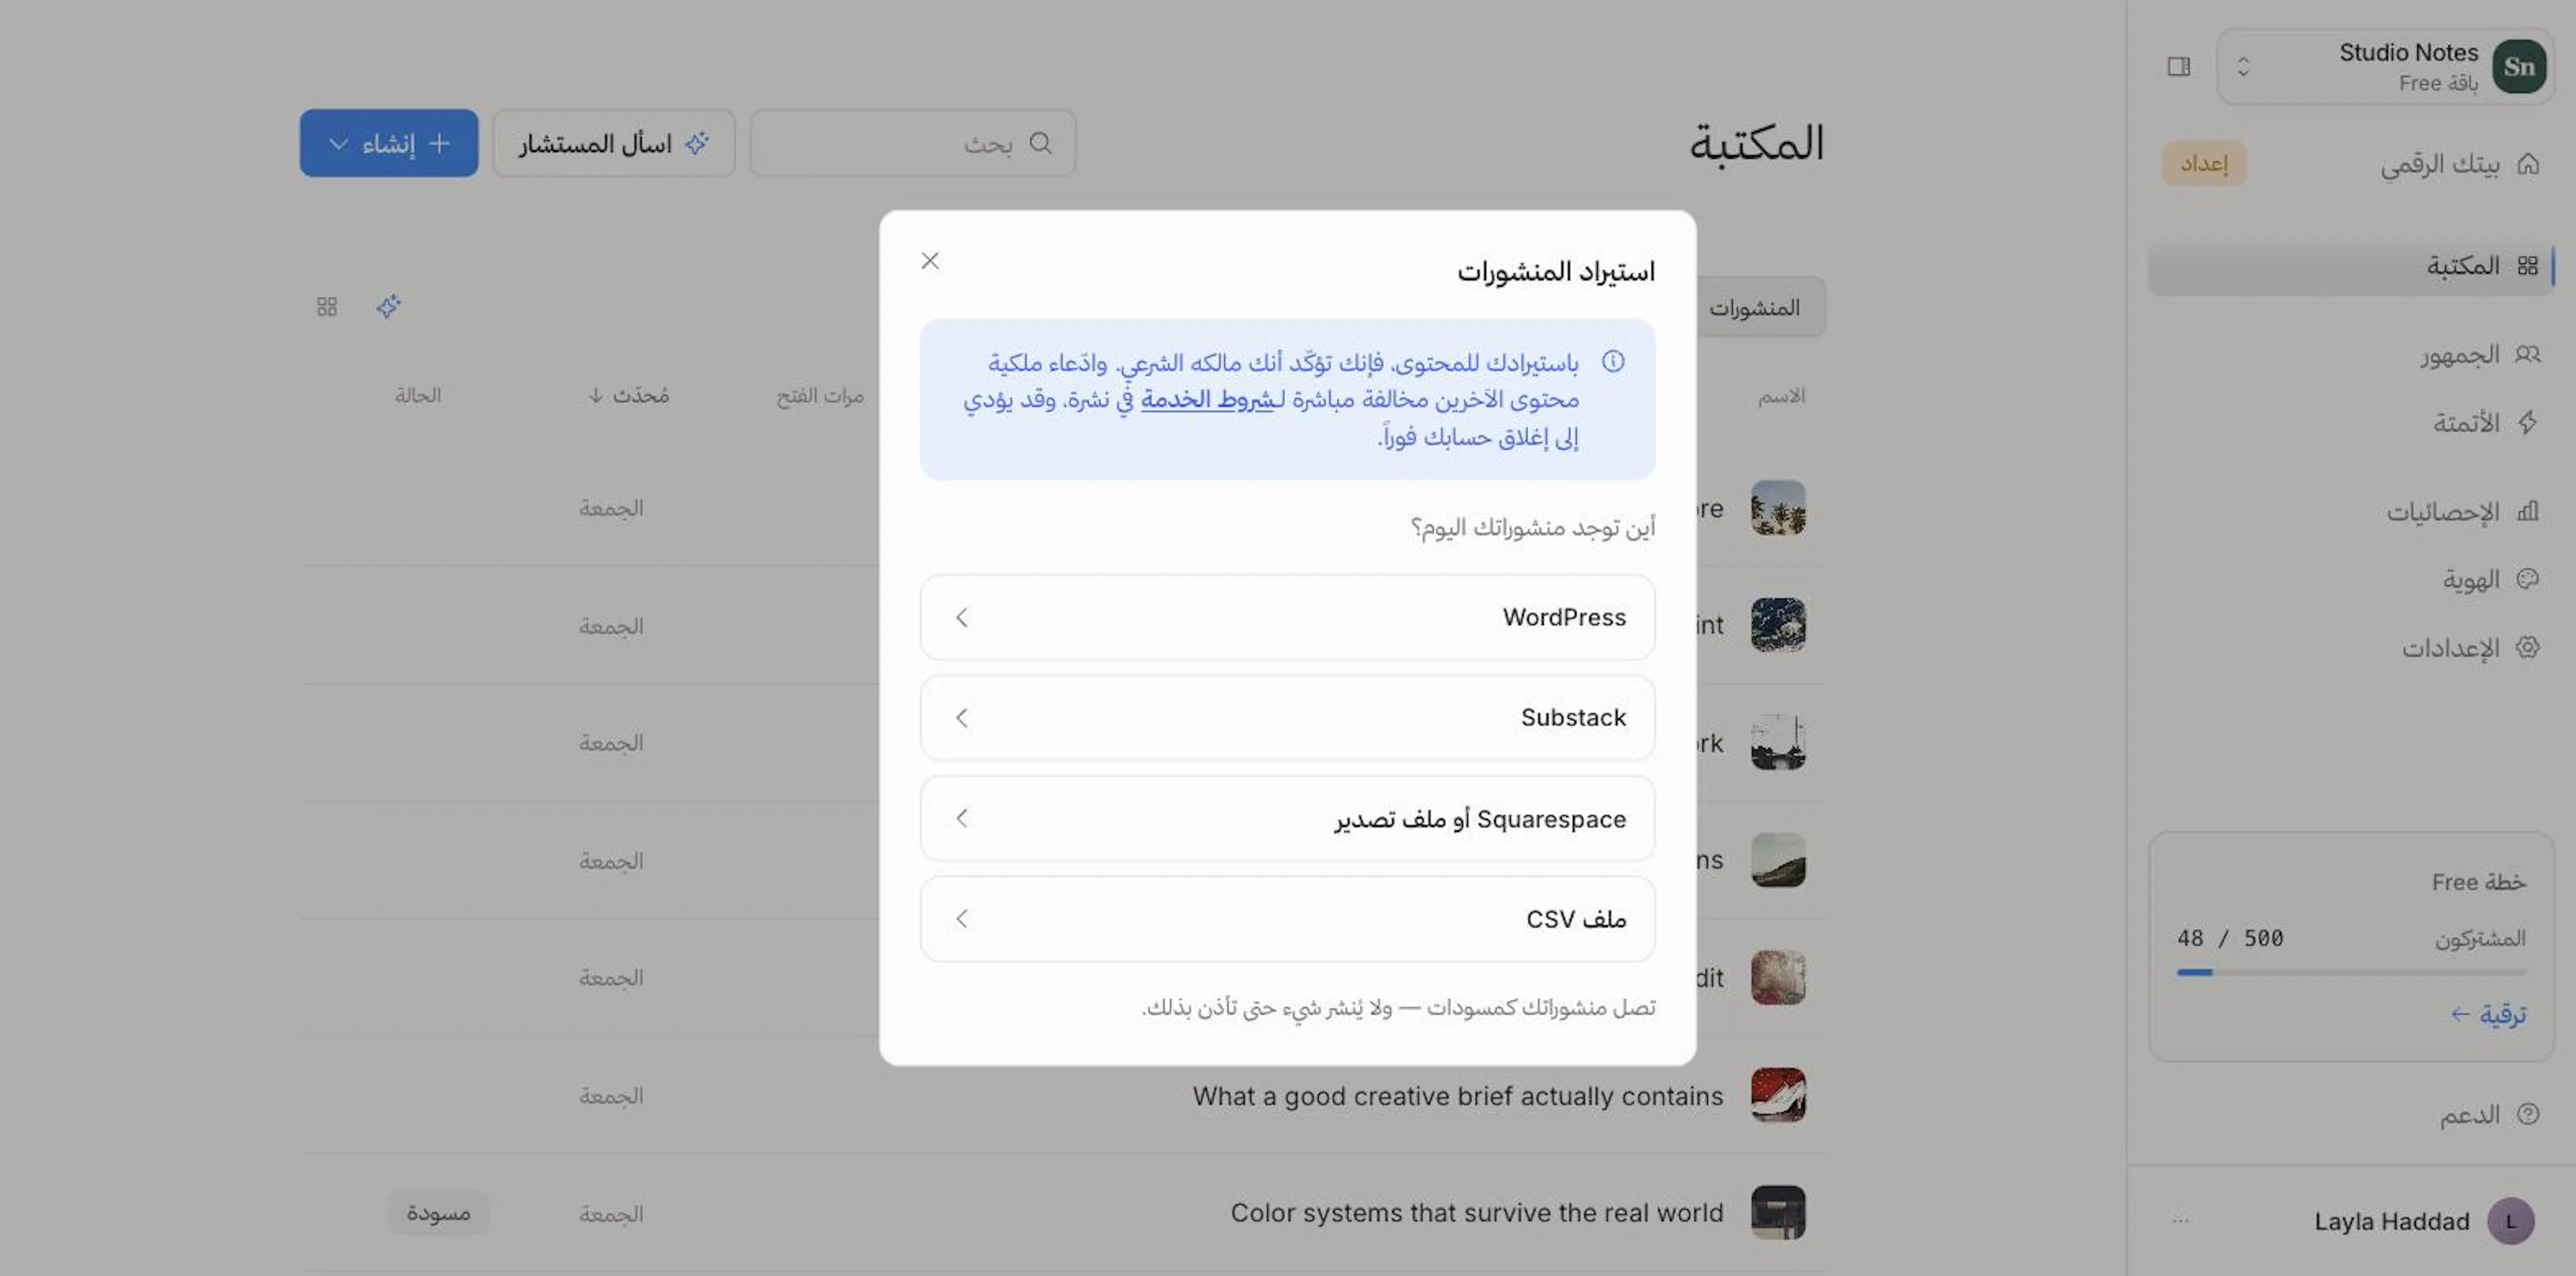Open the الأتمتة automation section
2576x1276 pixels.
[2486, 422]
